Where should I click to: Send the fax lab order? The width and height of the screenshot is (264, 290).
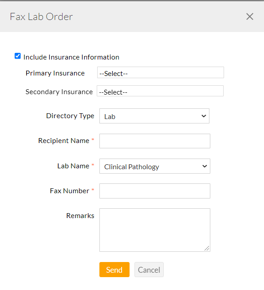(x=114, y=270)
